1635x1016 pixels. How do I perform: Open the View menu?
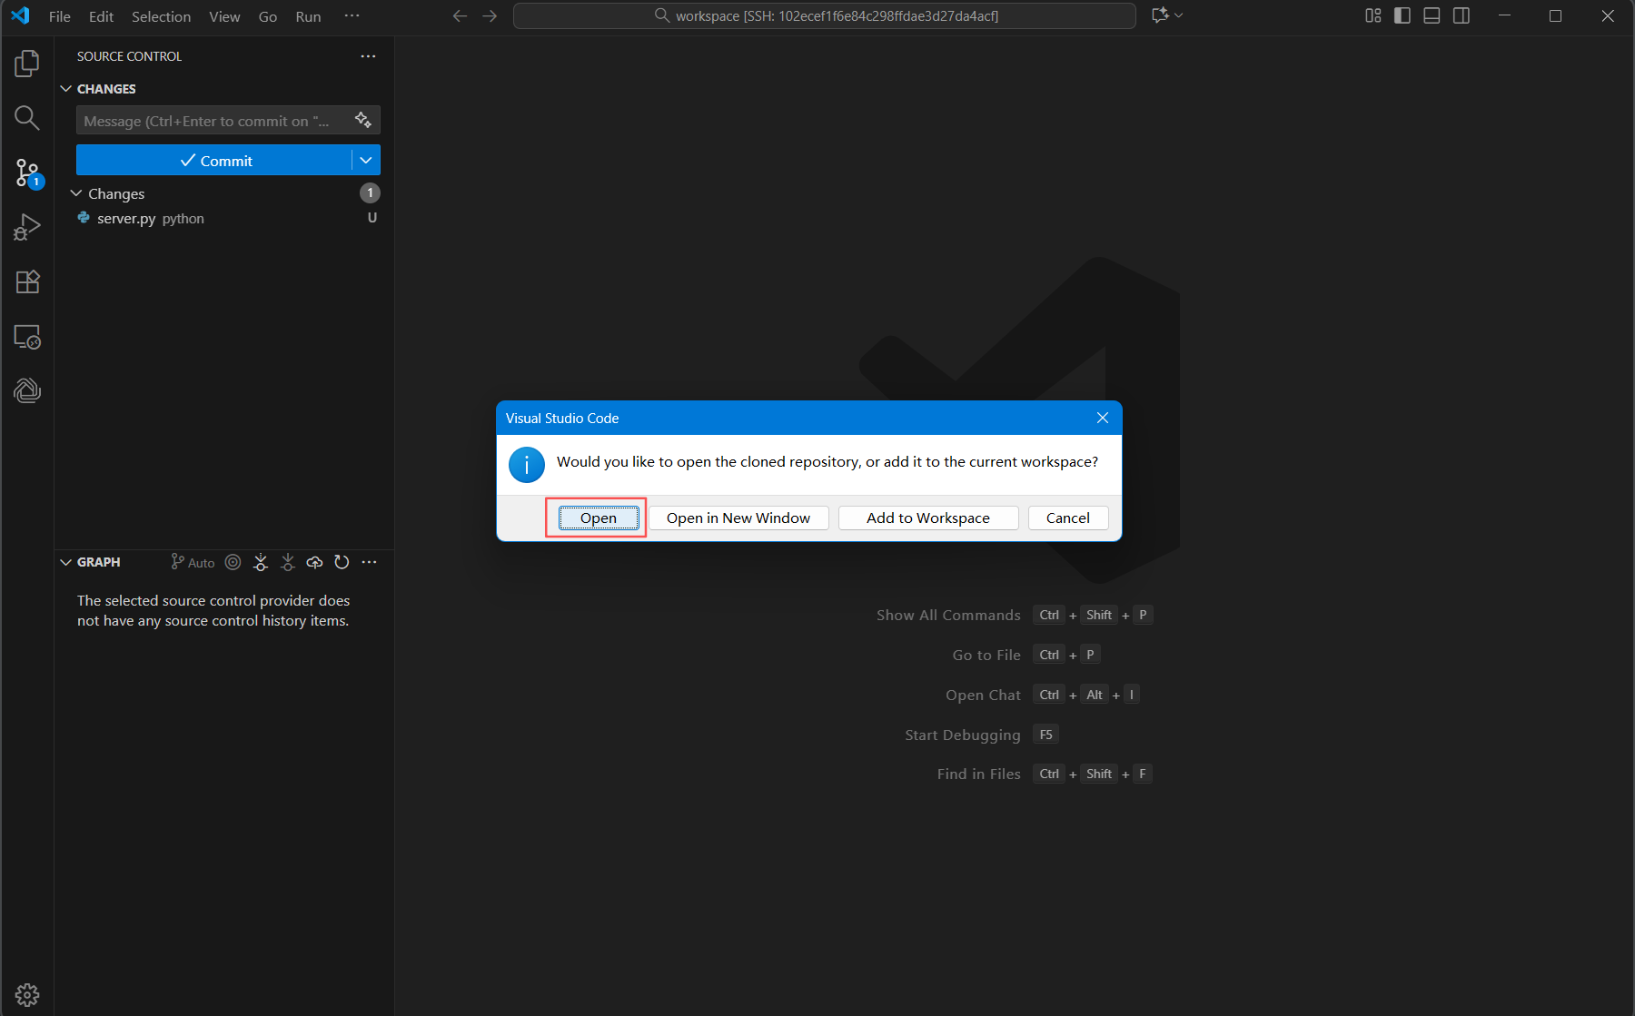click(224, 16)
